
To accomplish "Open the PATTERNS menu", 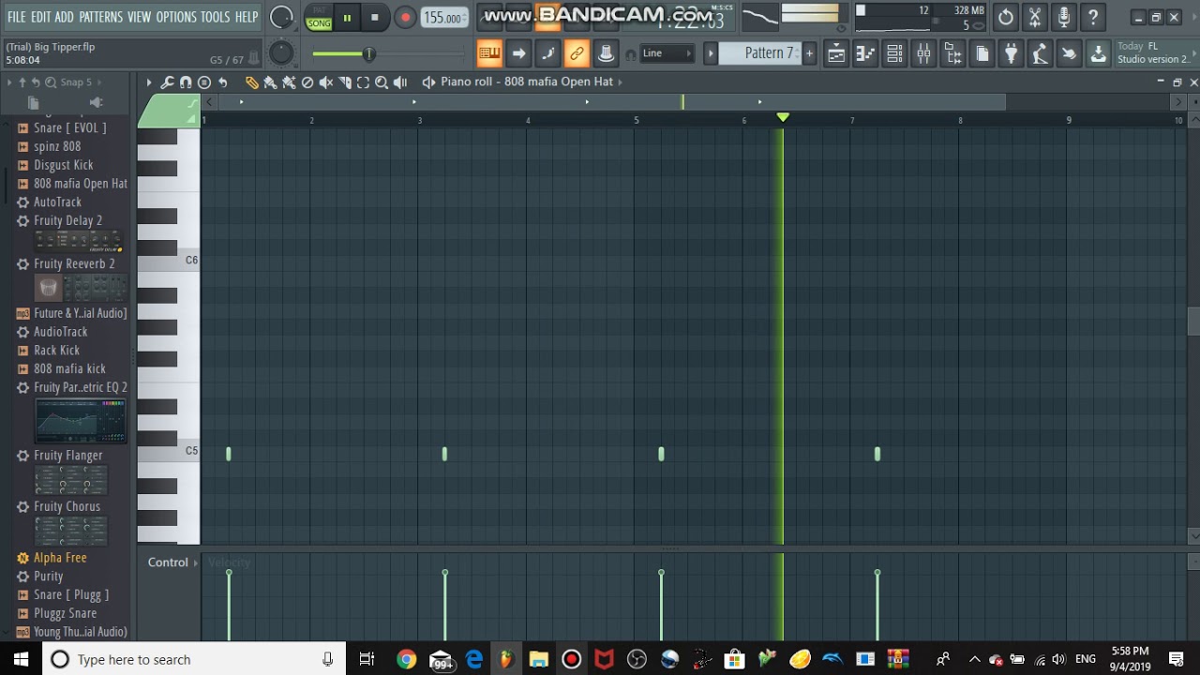I will (100, 17).
